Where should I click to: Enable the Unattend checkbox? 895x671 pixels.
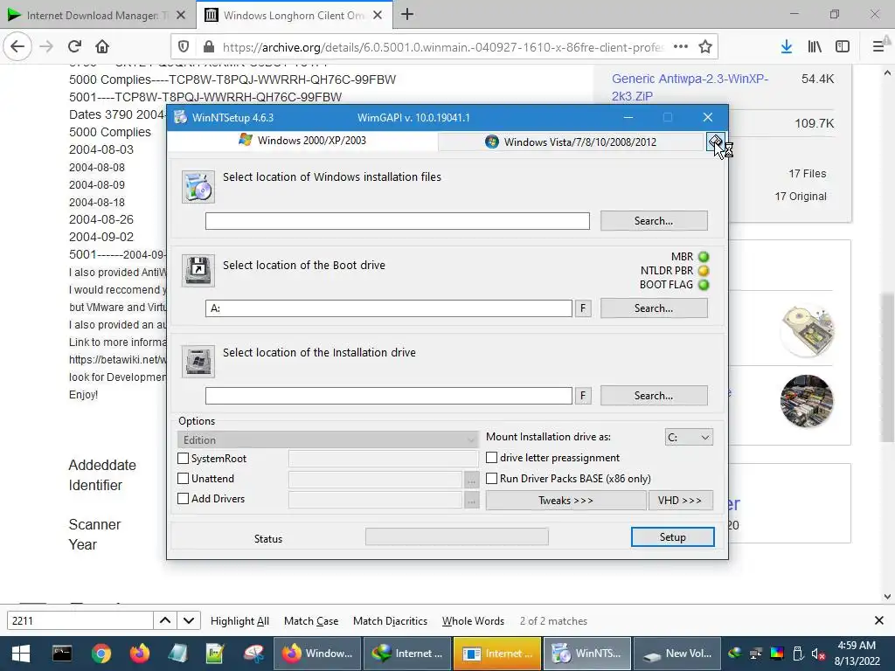(x=184, y=478)
